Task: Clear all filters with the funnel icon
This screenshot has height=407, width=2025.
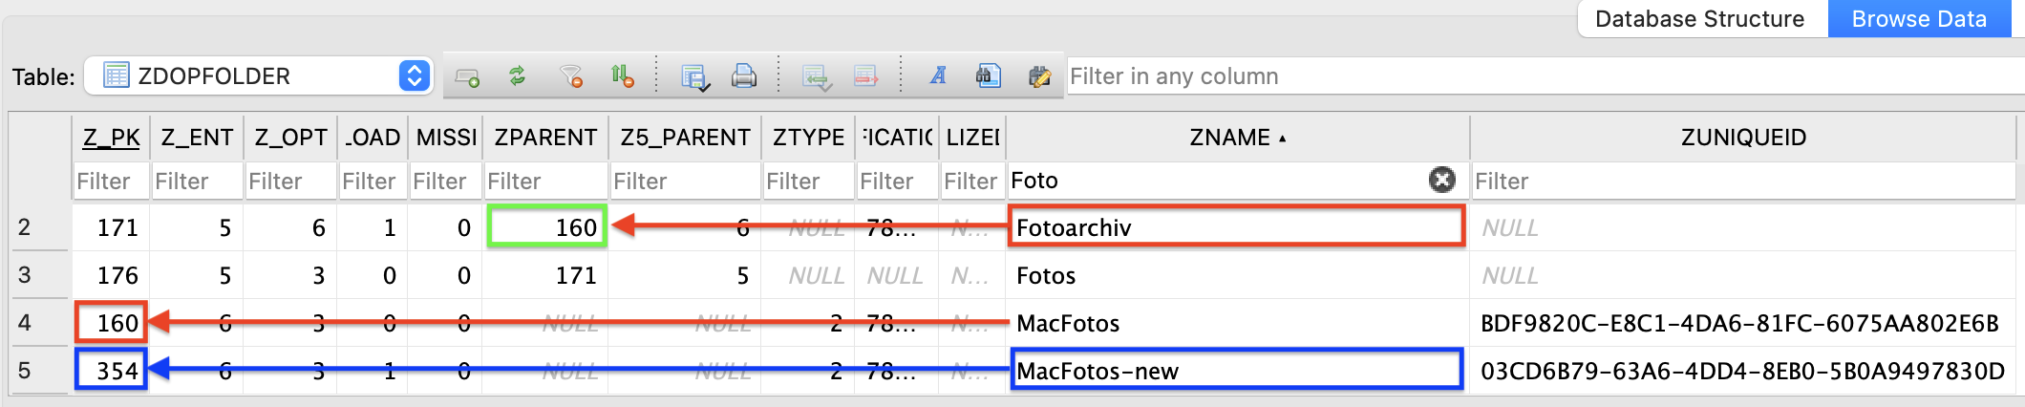Action: coord(571,76)
